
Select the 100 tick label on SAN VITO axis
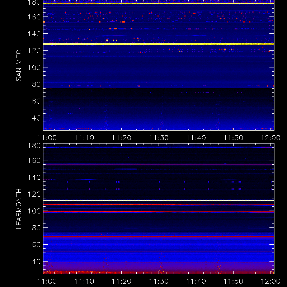pos(34,67)
